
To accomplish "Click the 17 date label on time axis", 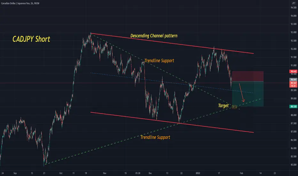I will [x=219, y=173].
